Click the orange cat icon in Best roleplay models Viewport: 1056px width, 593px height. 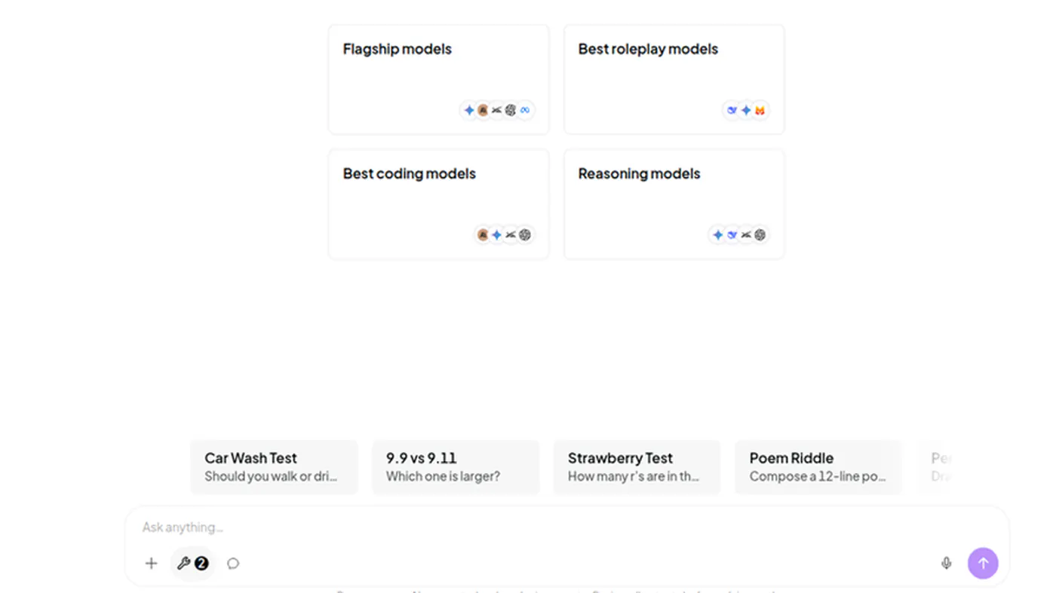tap(760, 110)
